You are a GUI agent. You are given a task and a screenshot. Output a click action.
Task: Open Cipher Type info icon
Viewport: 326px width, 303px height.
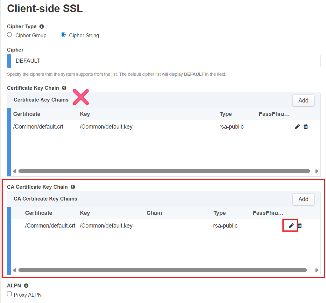click(x=42, y=27)
